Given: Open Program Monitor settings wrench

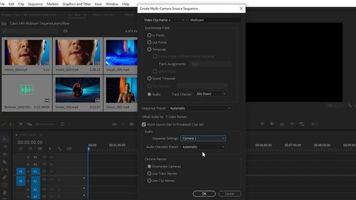Looking at the screenshot, I should click(350, 106).
